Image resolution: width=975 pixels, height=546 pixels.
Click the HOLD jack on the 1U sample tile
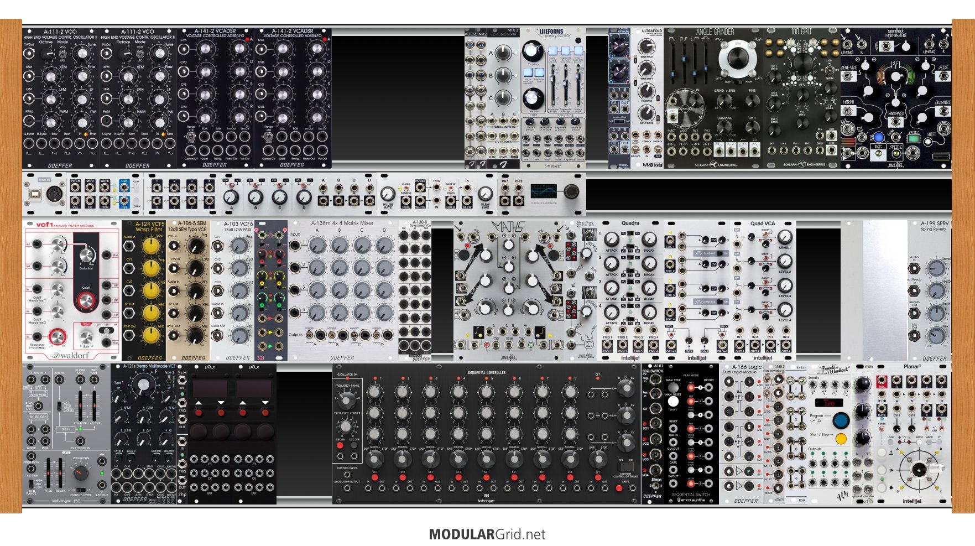click(451, 201)
